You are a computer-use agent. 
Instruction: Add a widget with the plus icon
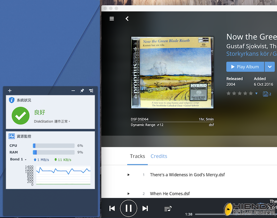[x=10, y=91]
